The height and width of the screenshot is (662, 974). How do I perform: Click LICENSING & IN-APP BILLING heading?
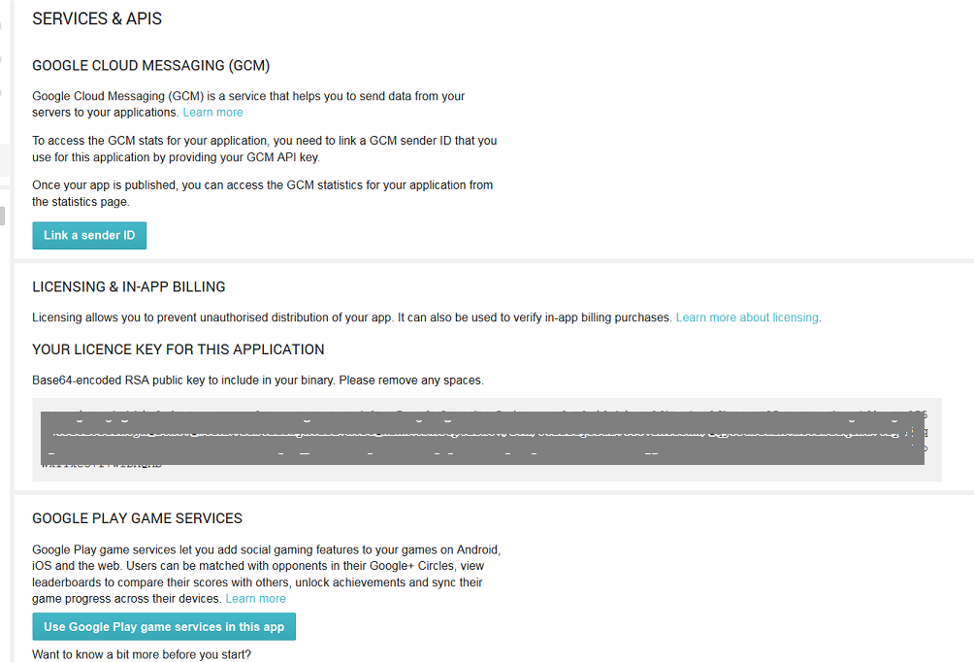coord(129,287)
